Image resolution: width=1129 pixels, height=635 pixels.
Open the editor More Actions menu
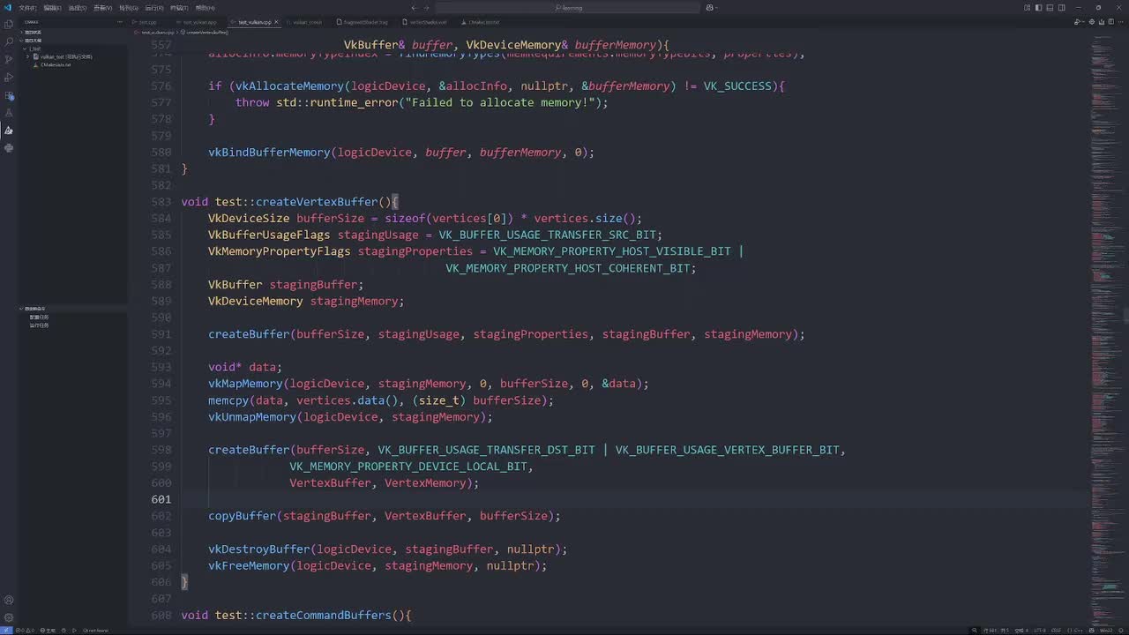(x=1120, y=22)
